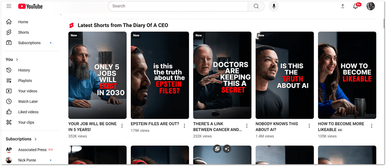The image size is (386, 166).
Task: Click the '352K views' text
Action: (77, 136)
